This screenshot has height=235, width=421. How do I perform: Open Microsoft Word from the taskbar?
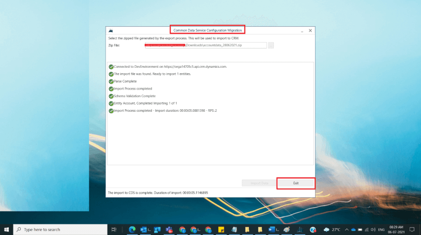pyautogui.click(x=271, y=230)
